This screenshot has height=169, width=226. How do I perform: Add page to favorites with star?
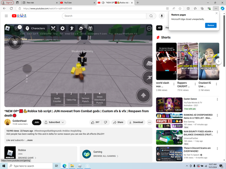[x=180, y=9]
